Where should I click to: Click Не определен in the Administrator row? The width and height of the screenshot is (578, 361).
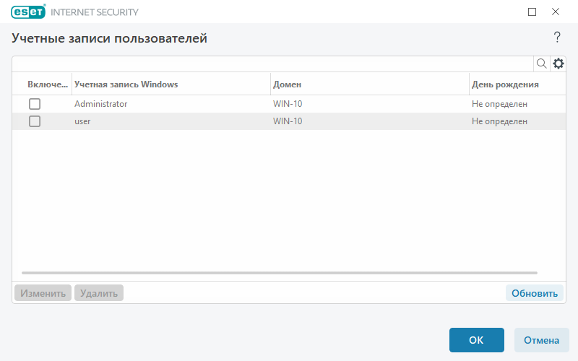[499, 104]
